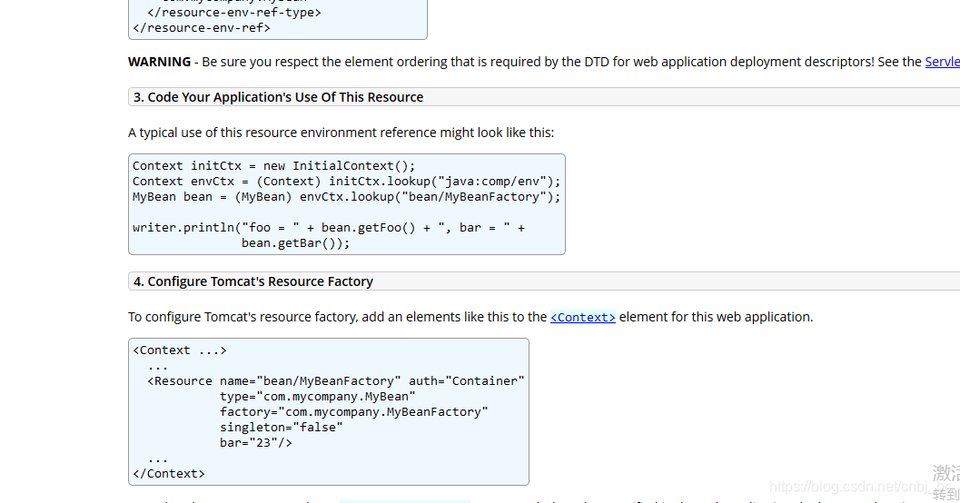This screenshot has height=503, width=960.
Task: Click the type="com.mycompany.MyBean" line
Action: pyautogui.click(x=318, y=397)
